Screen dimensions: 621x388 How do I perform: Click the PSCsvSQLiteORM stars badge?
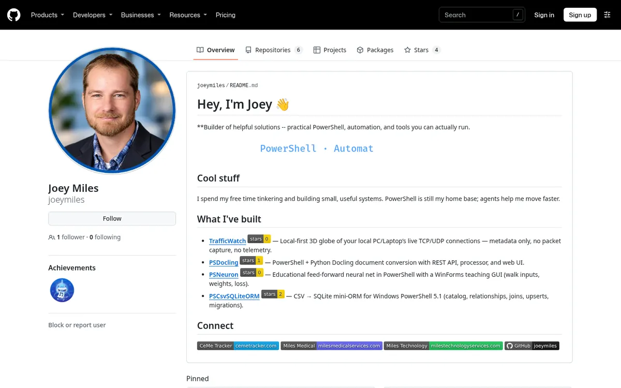(273, 294)
